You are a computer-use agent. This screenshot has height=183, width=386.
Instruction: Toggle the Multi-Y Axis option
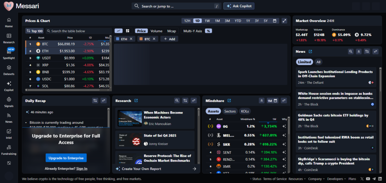[193, 31]
